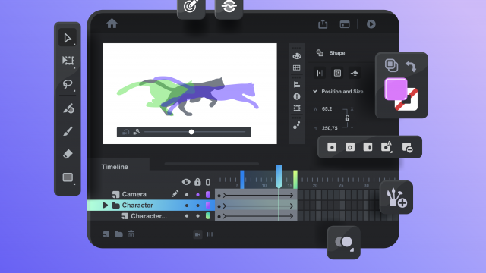Screen dimensions: 486x273
Task: Toggle width-height link lock in Position and Size
Action: (347, 118)
